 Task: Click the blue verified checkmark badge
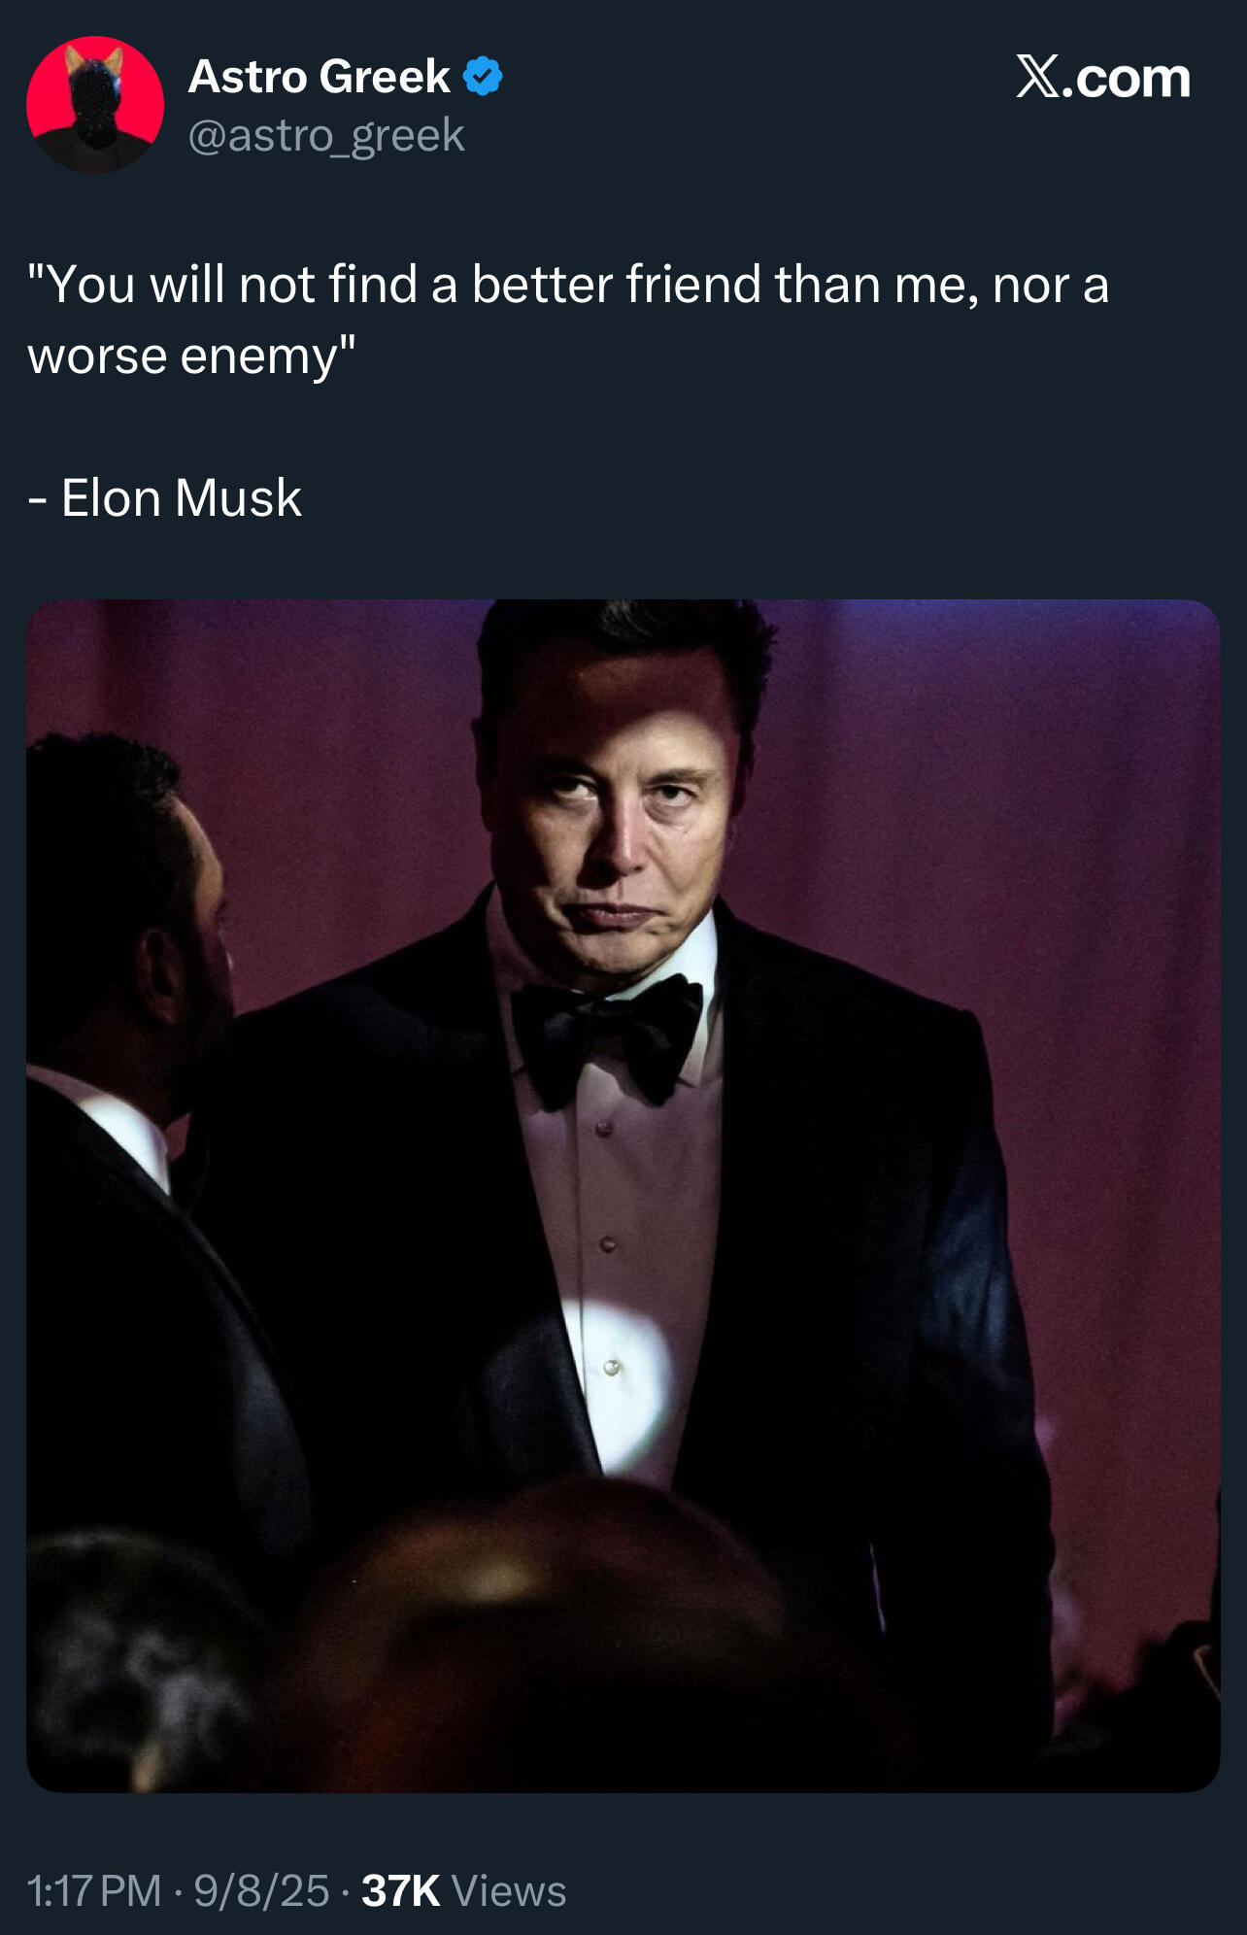(483, 77)
